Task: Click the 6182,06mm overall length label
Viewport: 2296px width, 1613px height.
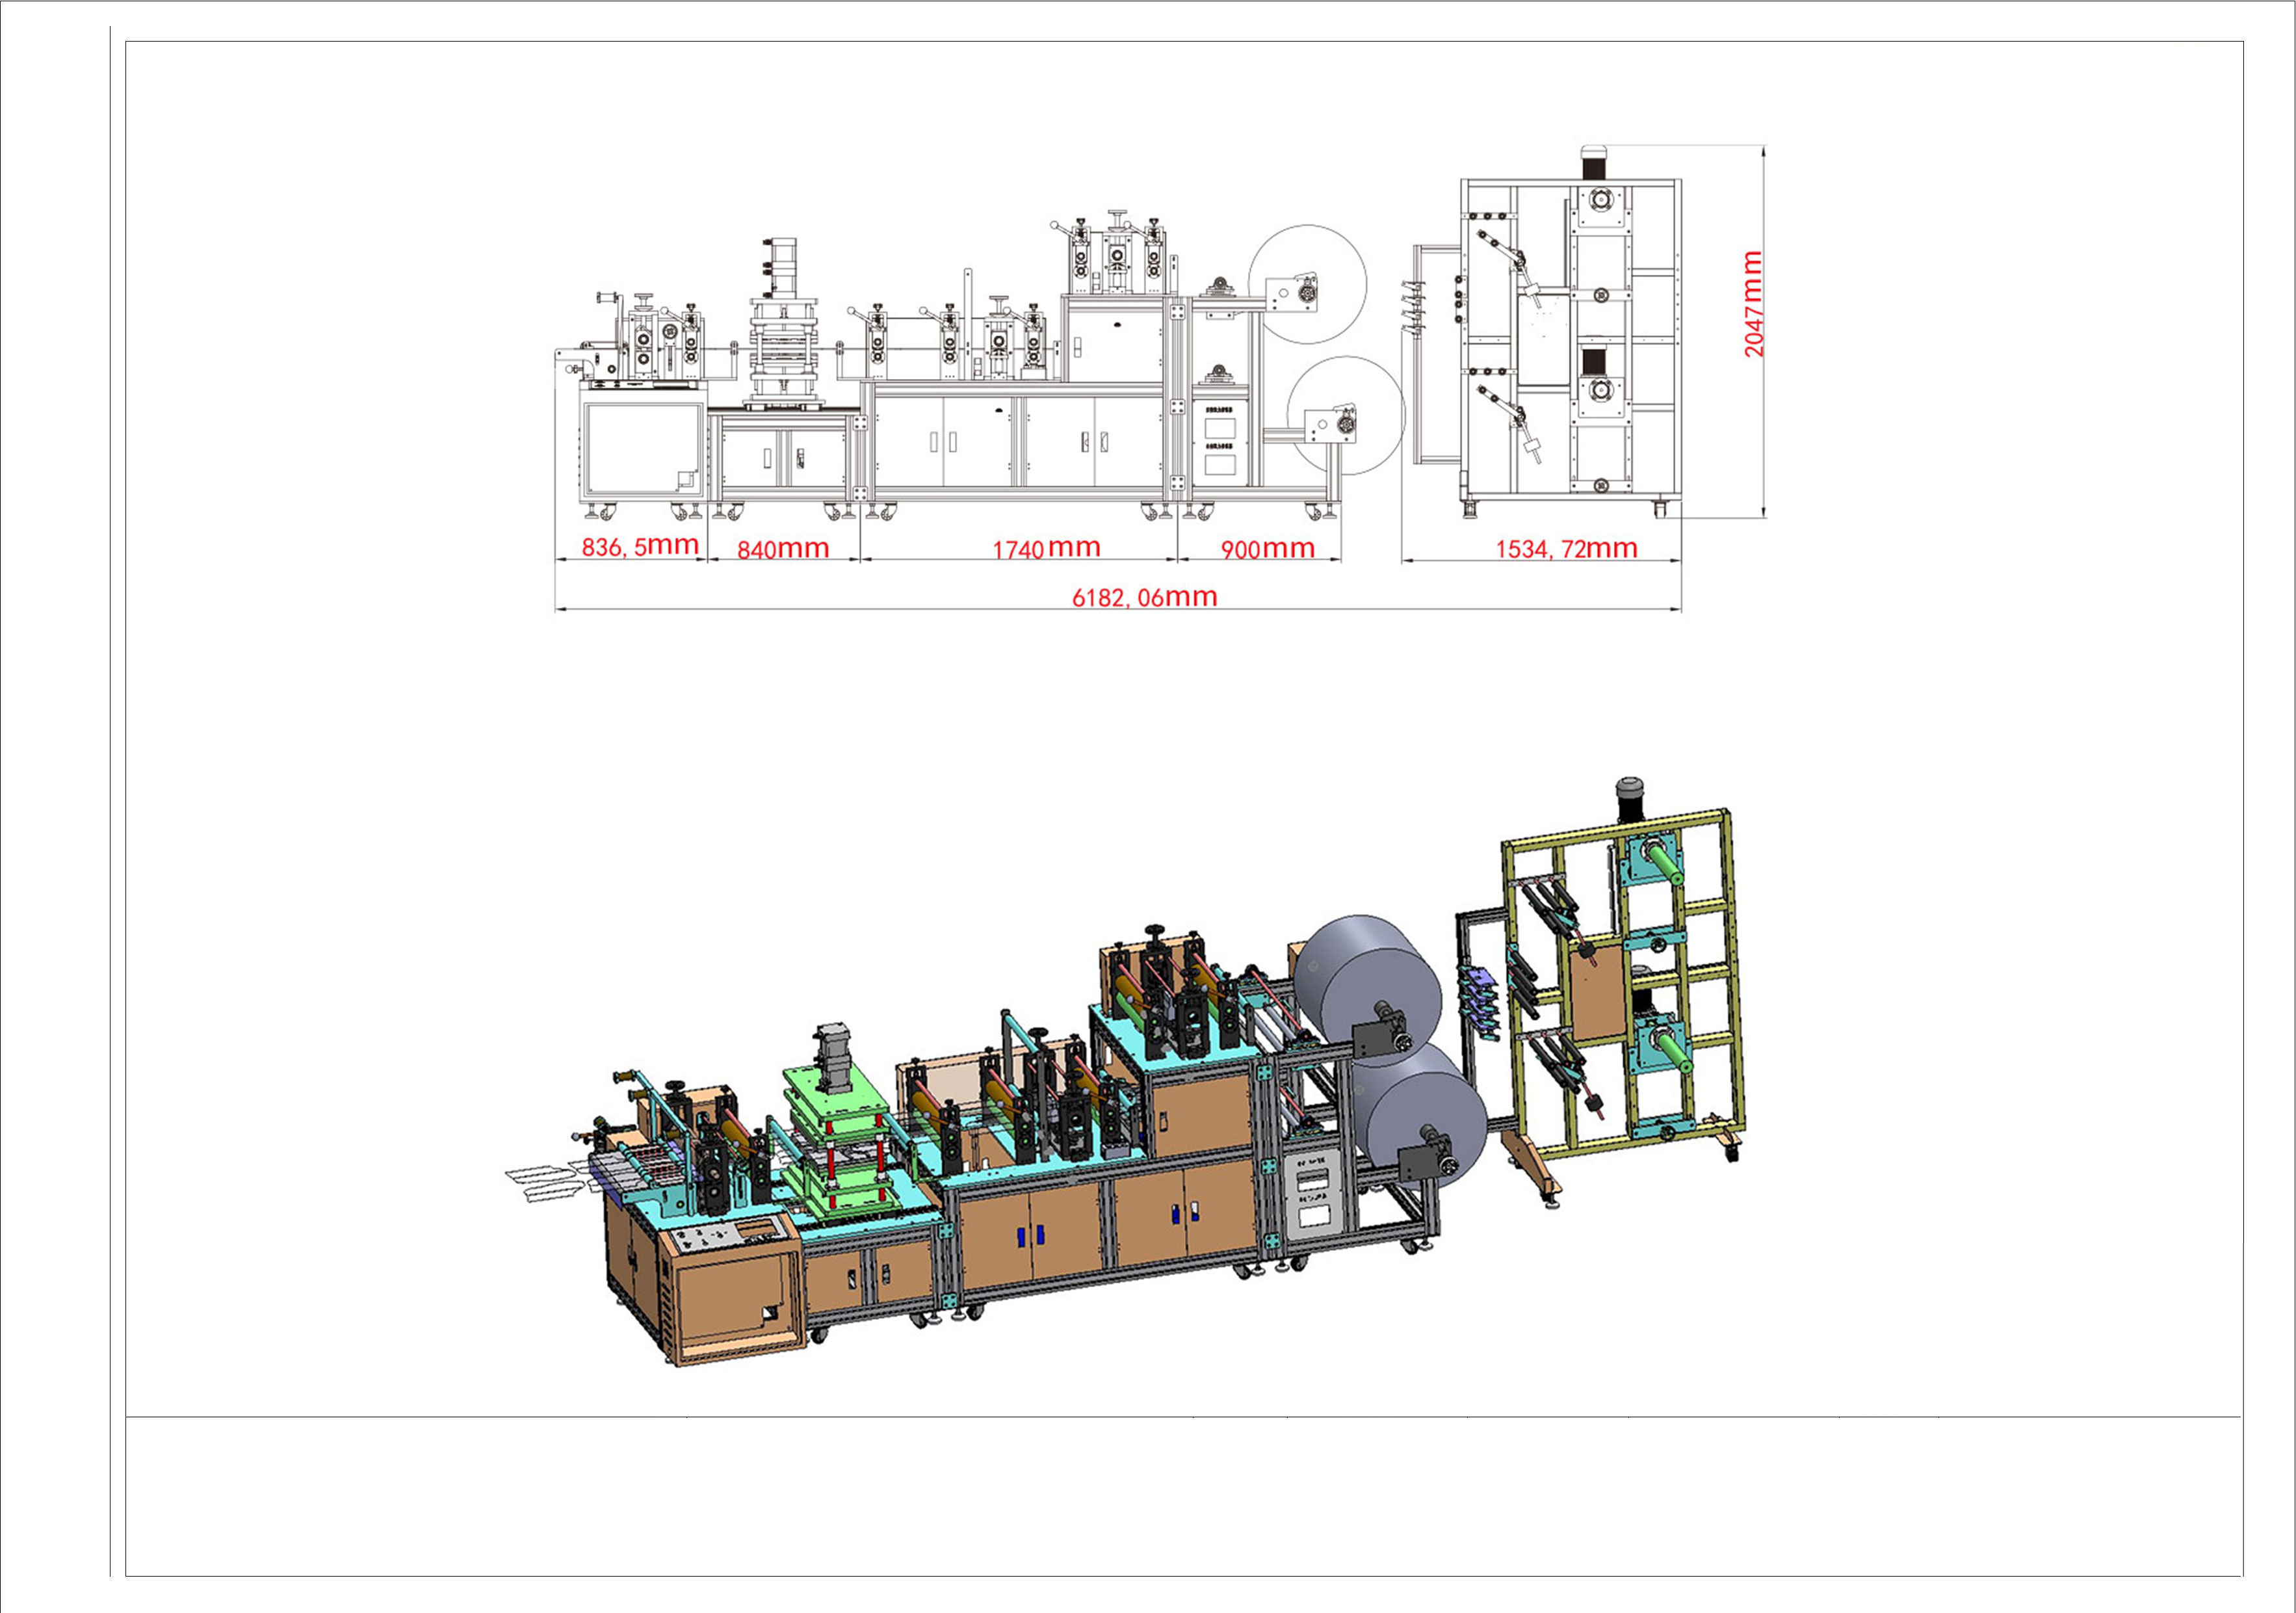Action: coord(1144,597)
